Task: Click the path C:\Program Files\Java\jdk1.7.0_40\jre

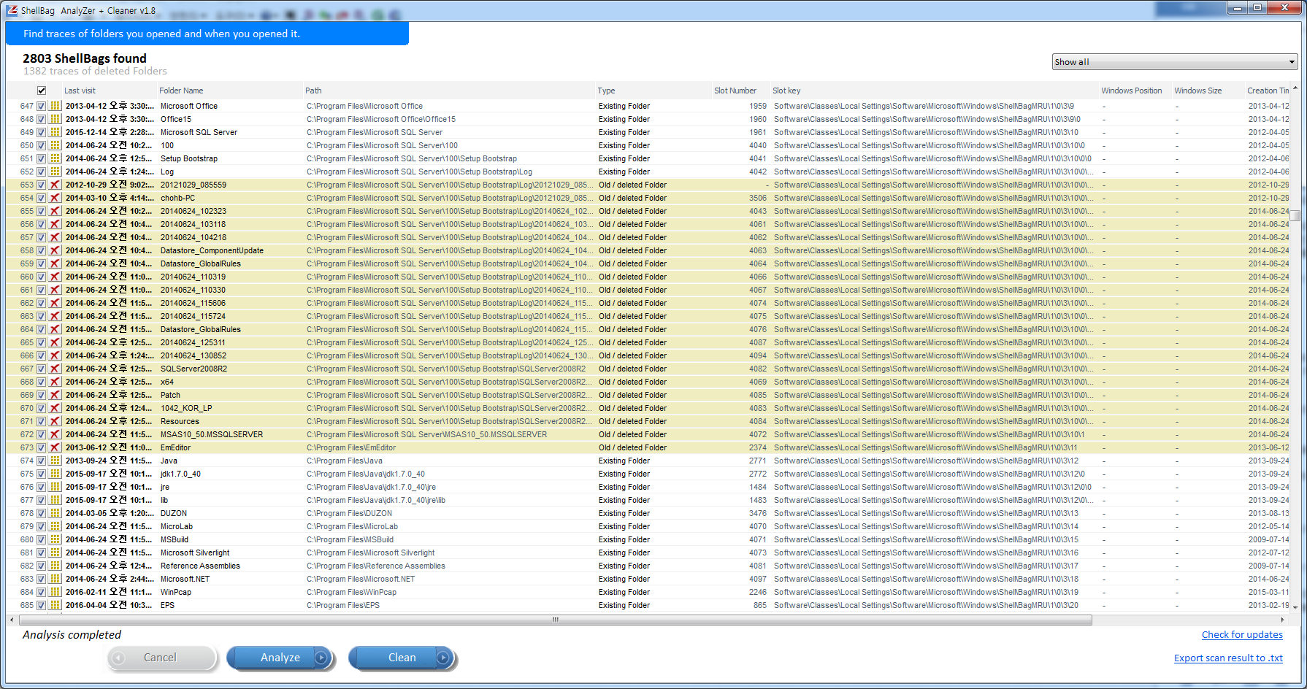Action: click(371, 487)
